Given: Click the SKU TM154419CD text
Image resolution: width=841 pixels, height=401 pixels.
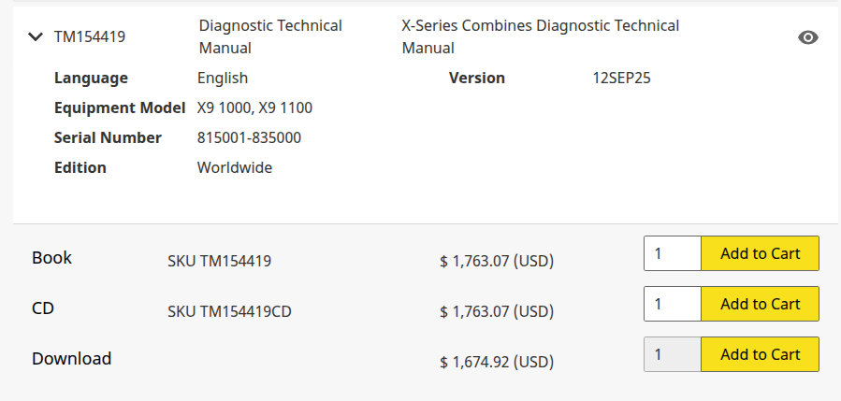Looking at the screenshot, I should [229, 311].
